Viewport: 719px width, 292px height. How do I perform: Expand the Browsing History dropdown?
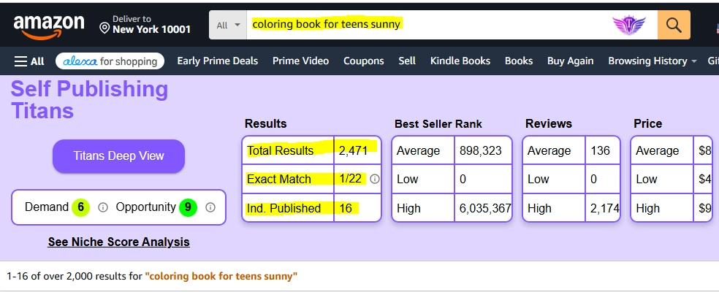pyautogui.click(x=652, y=61)
